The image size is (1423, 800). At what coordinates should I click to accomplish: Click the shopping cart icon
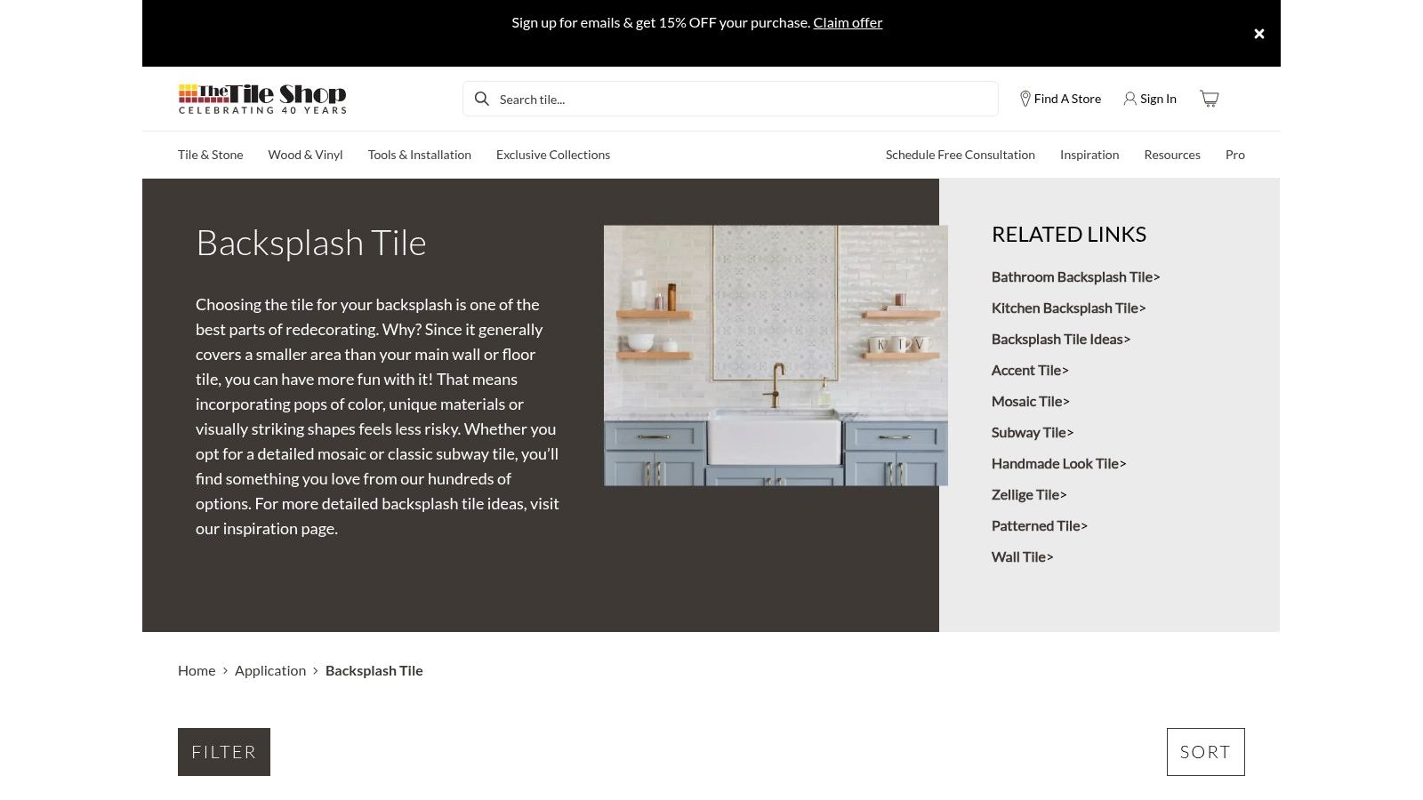pyautogui.click(x=1209, y=99)
